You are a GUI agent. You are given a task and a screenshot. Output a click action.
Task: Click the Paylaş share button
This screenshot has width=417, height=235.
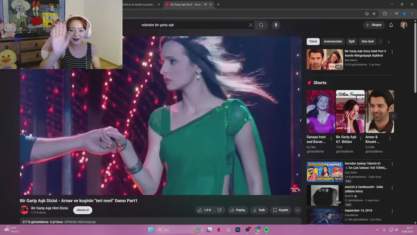coord(238,210)
